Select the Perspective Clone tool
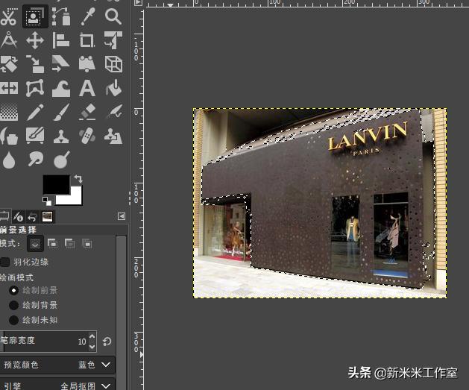This screenshot has height=390, width=469. coord(113,136)
